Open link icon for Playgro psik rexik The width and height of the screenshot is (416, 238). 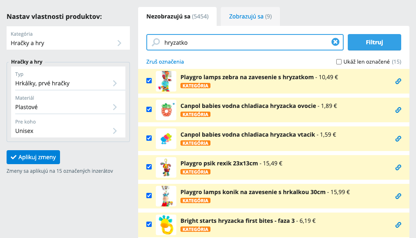tap(398, 167)
